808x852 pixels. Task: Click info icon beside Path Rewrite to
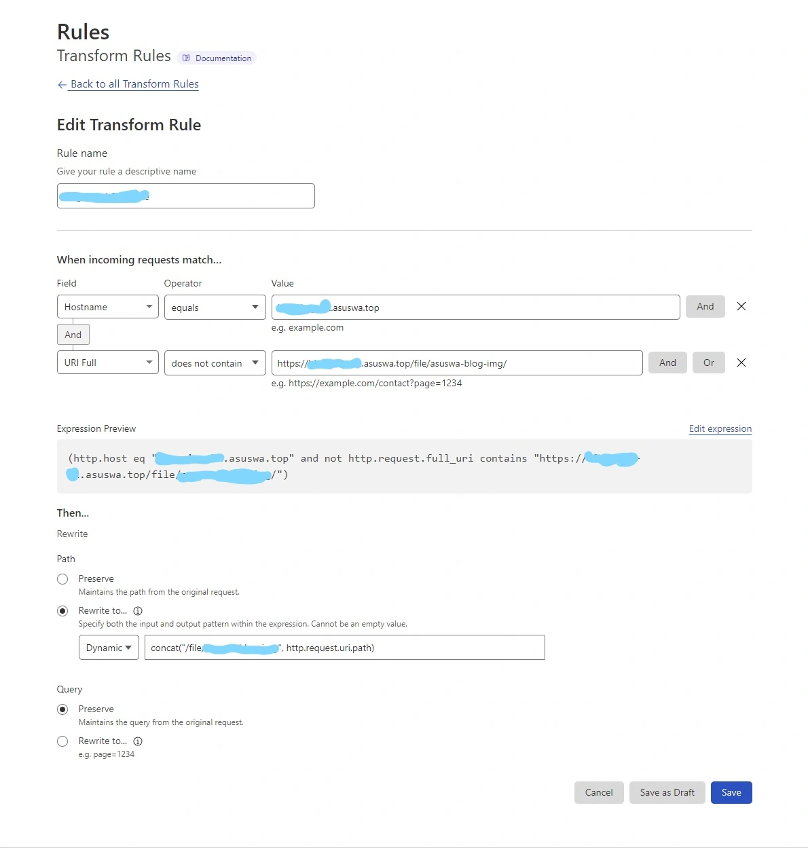[x=138, y=611]
